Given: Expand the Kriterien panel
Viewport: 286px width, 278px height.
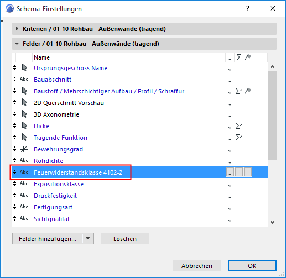Looking at the screenshot, I should click(x=17, y=29).
